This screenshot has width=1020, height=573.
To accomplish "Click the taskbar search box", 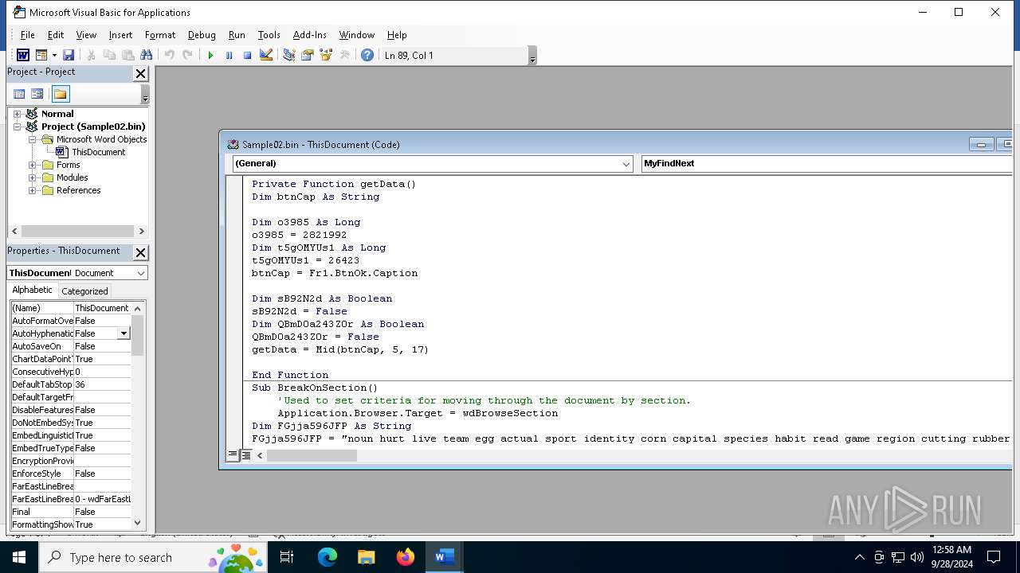I will (154, 557).
